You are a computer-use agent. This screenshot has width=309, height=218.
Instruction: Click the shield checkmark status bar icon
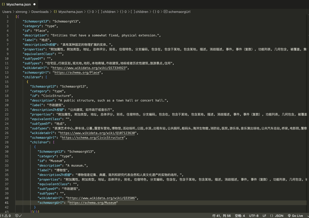pos(18,216)
